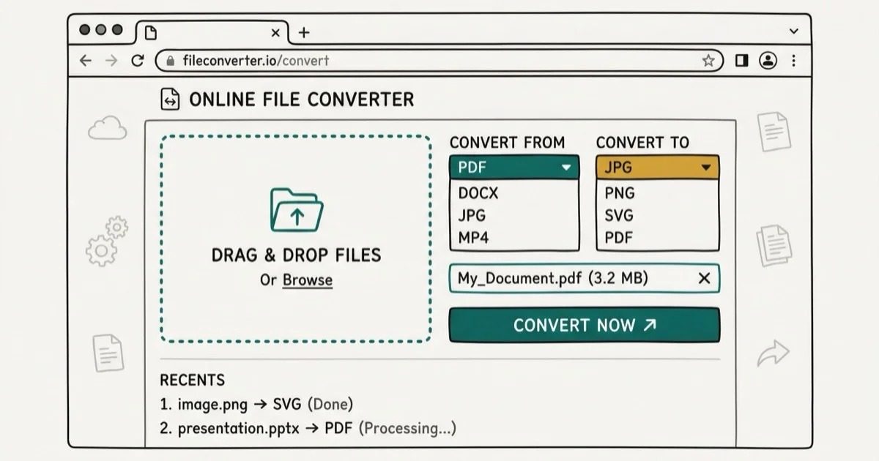This screenshot has height=461, width=879.
Task: Click the Convert Now button
Action: tap(585, 325)
